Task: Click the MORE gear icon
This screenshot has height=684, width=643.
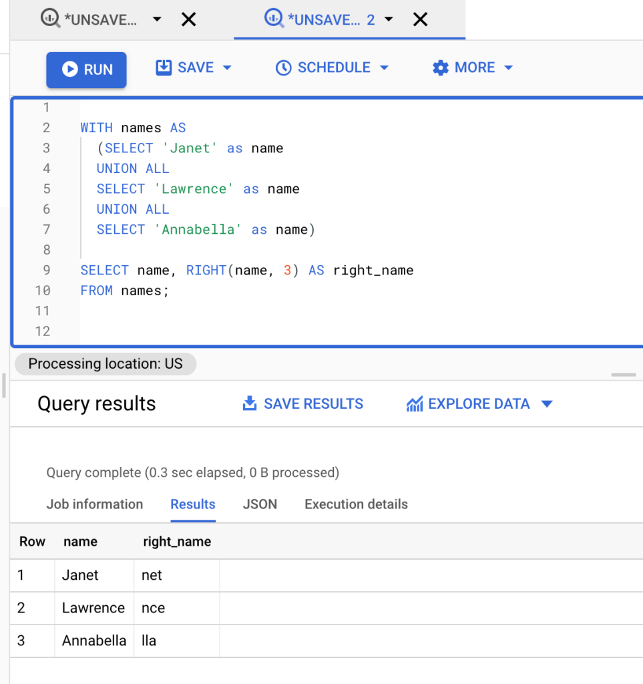Action: click(440, 67)
